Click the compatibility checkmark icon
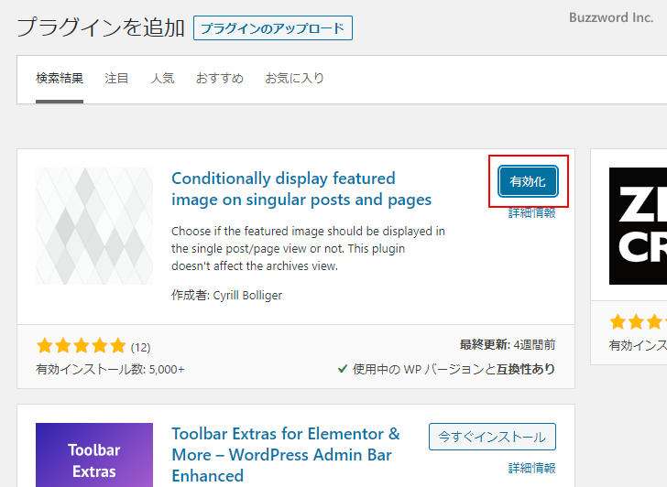 [x=343, y=369]
